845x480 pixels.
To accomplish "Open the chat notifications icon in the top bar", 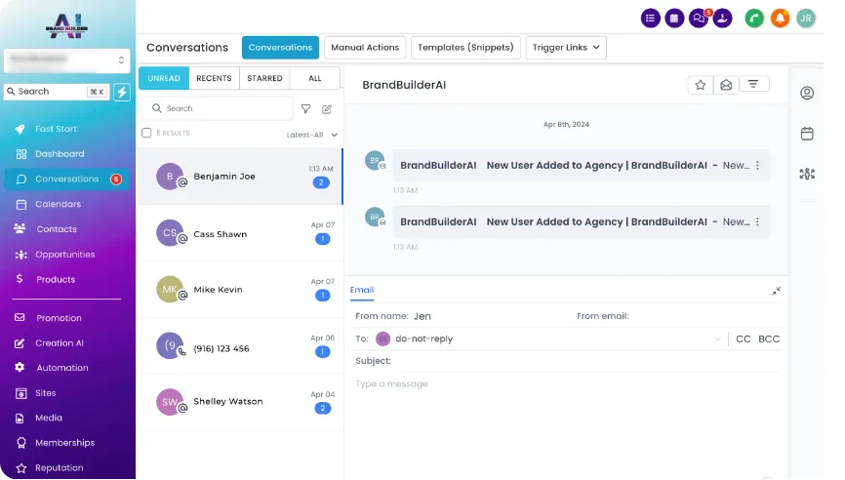I will 699,19.
